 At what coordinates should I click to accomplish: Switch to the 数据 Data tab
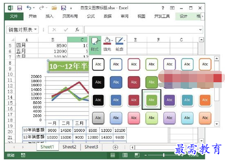click(x=108, y=16)
